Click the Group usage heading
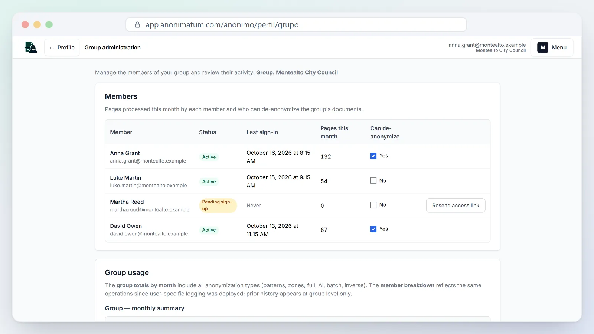Image resolution: width=594 pixels, height=334 pixels. coord(127,272)
